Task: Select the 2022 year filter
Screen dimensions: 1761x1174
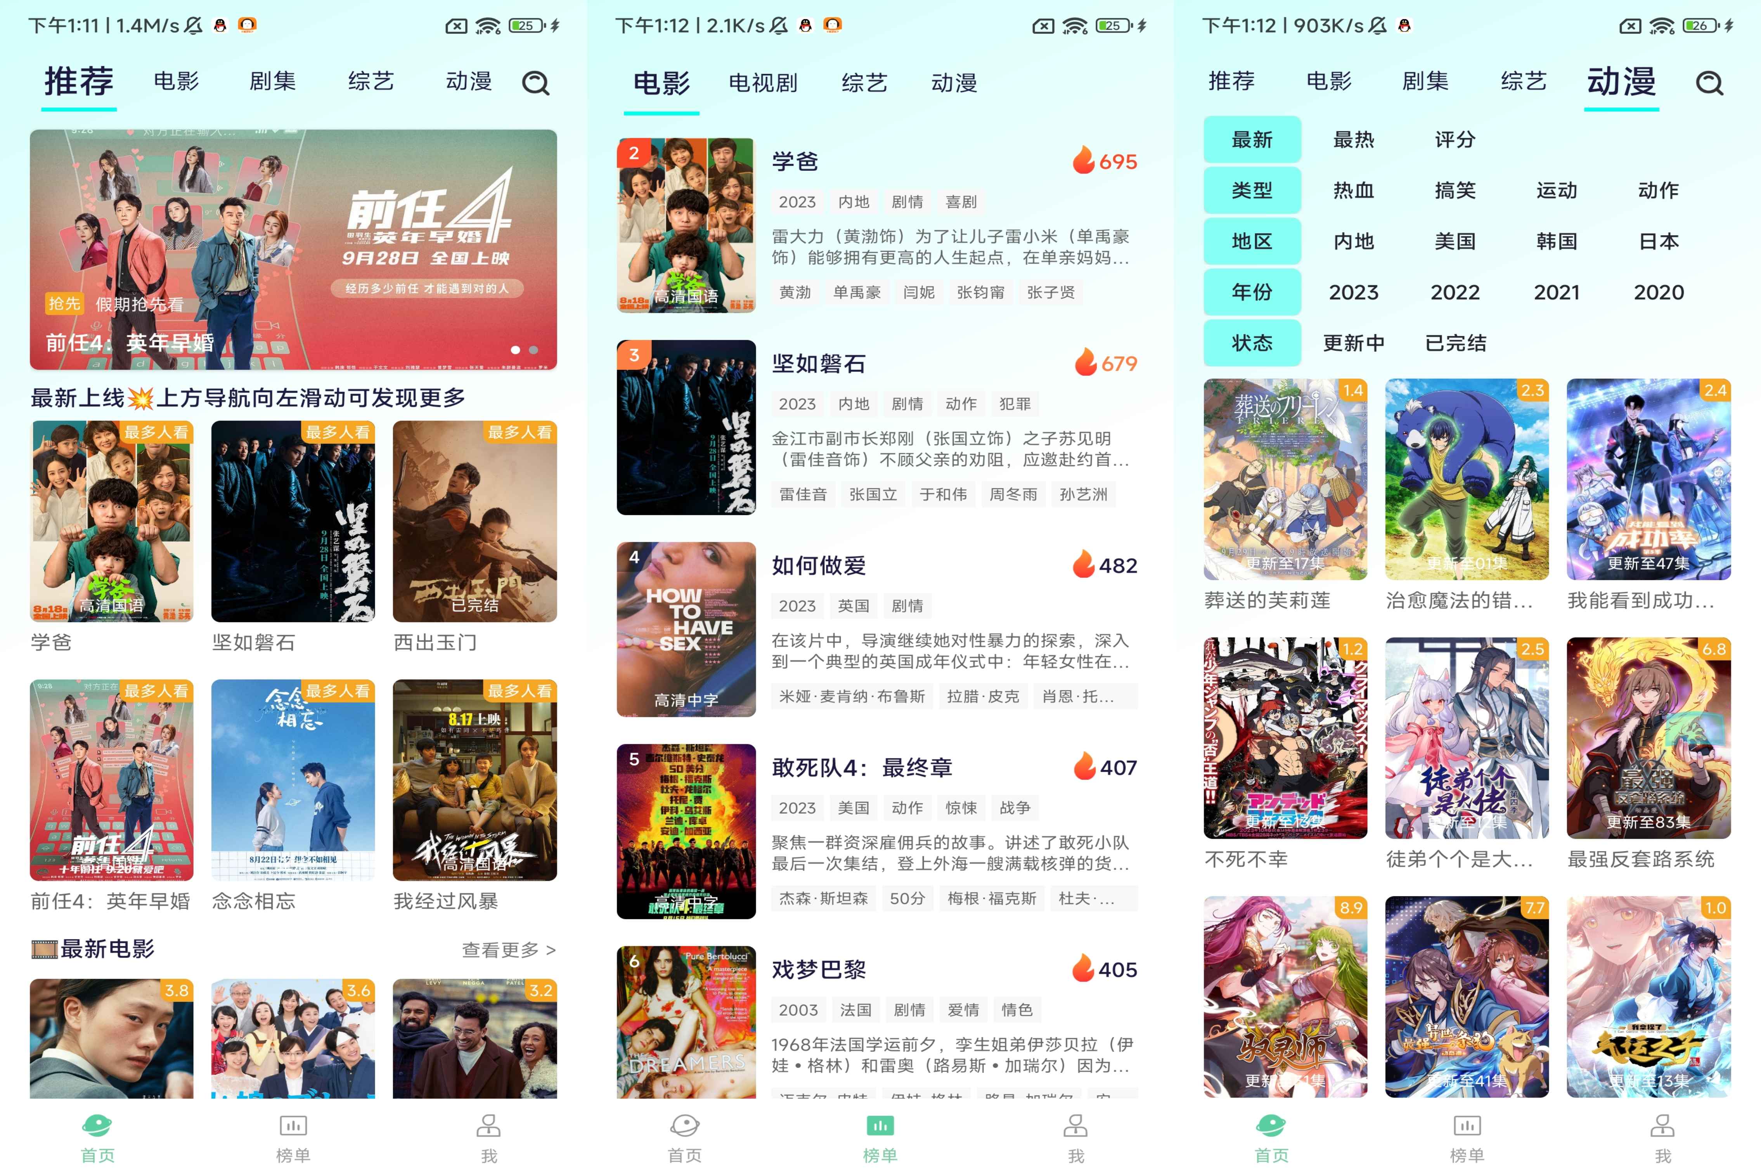Action: pyautogui.click(x=1455, y=292)
